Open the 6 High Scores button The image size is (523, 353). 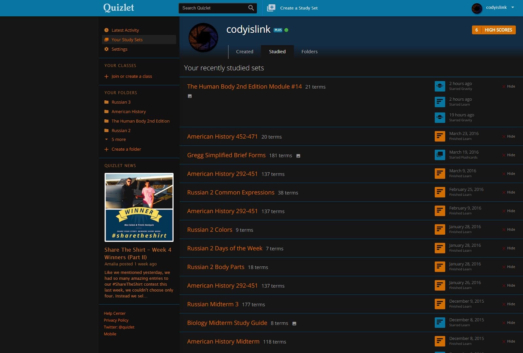tap(494, 30)
